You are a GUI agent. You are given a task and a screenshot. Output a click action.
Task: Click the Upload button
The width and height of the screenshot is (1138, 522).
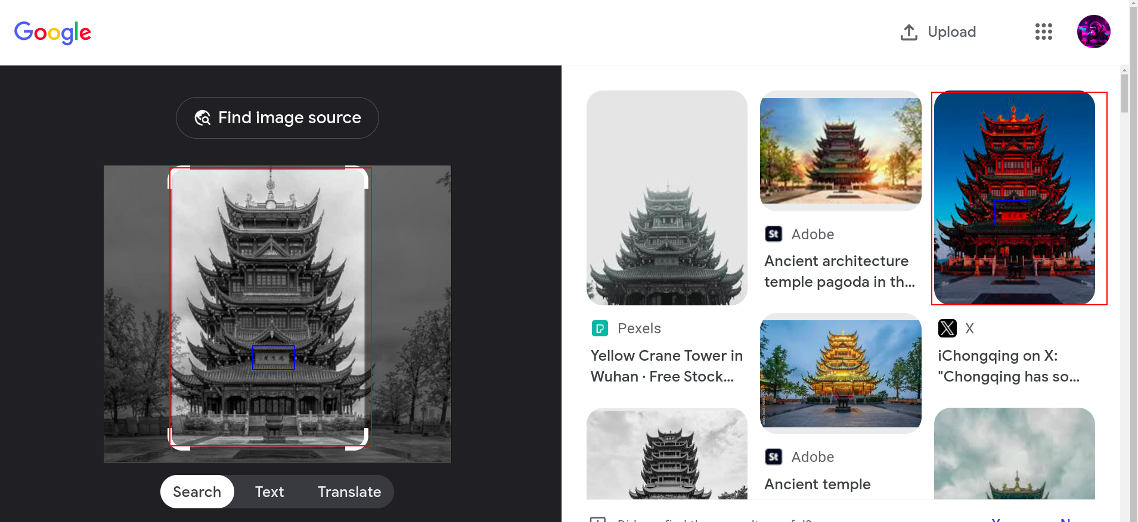point(938,32)
